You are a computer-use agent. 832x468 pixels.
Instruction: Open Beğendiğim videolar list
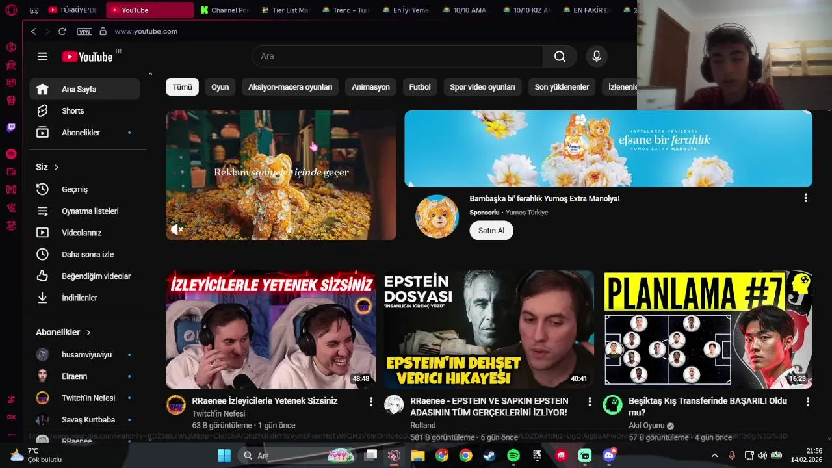click(x=84, y=276)
